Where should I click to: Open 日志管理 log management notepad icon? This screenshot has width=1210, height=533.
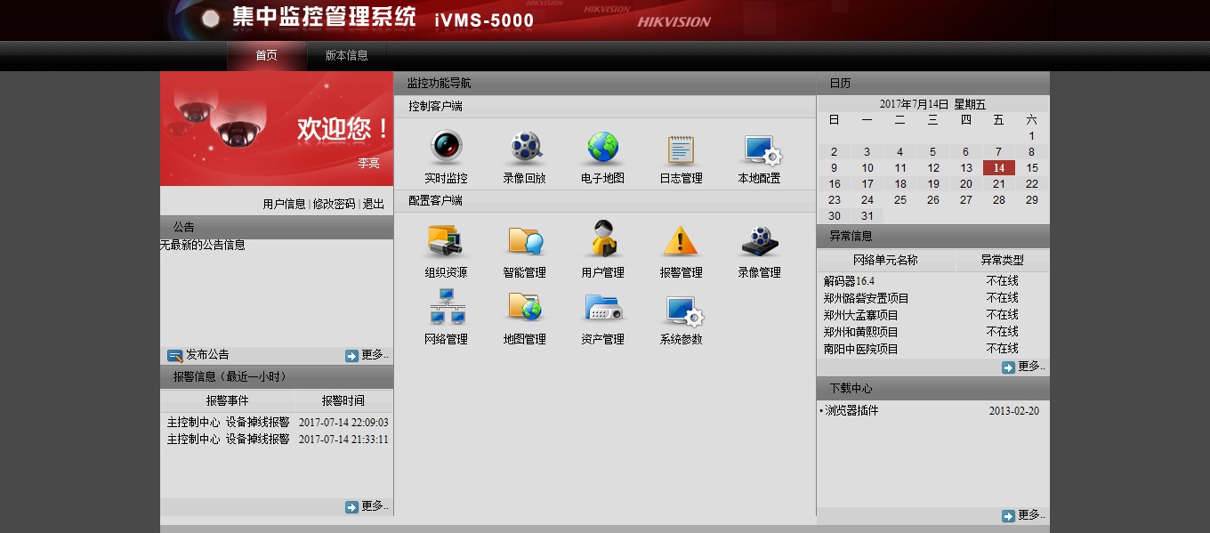(681, 148)
